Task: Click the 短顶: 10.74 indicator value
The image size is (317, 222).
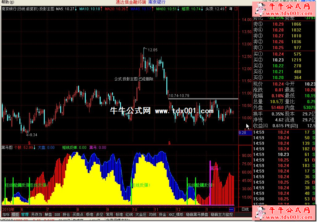Action: pyautogui.click(x=192, y=9)
